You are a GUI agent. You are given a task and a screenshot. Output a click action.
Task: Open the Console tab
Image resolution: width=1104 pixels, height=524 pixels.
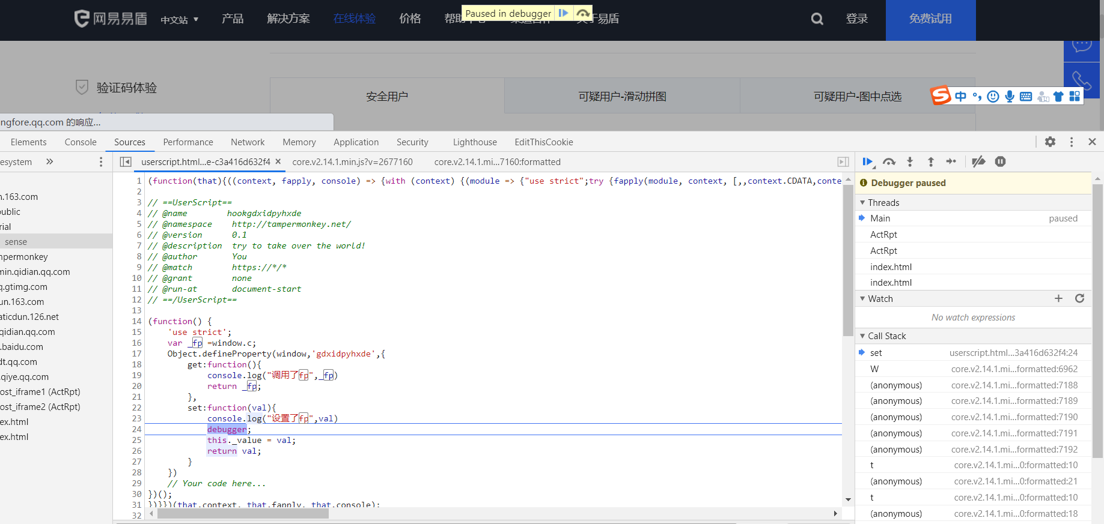(x=81, y=142)
